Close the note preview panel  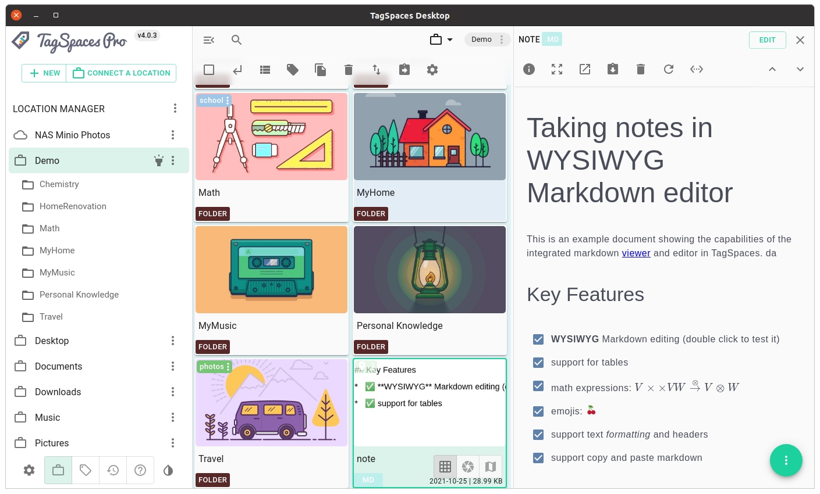[x=800, y=40]
